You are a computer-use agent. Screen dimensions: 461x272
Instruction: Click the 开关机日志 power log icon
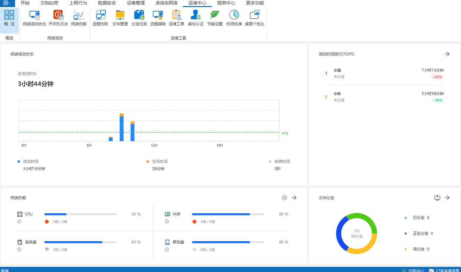coord(58,18)
